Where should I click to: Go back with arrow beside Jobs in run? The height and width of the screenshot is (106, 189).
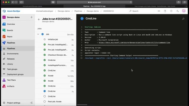[39, 19]
